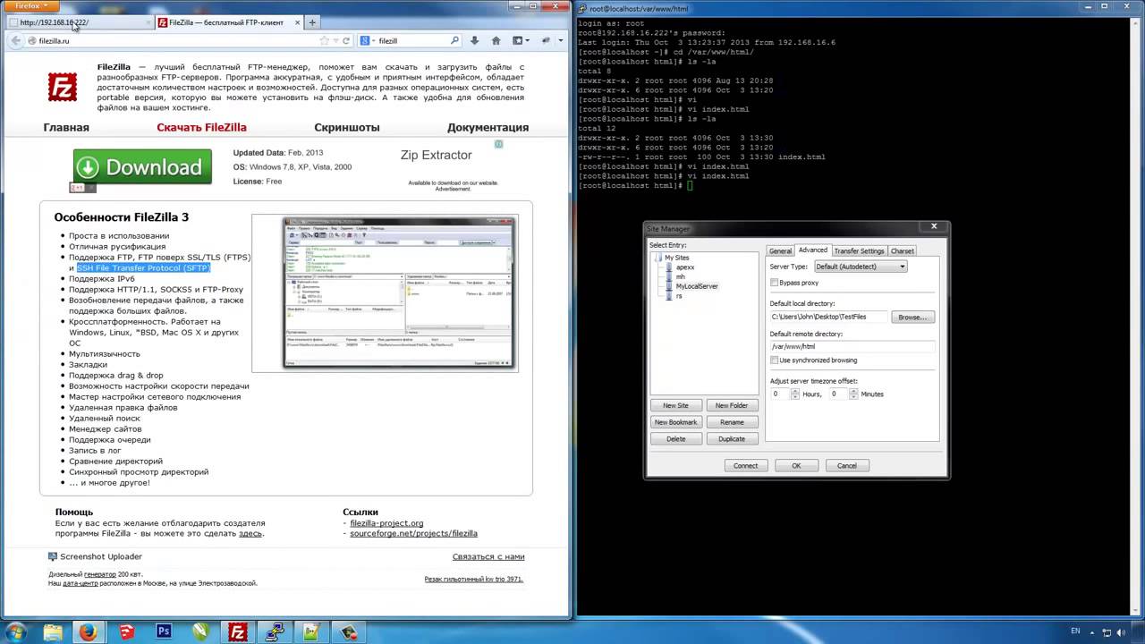1145x644 pixels.
Task: Open Документация menu item
Action: pyautogui.click(x=488, y=128)
